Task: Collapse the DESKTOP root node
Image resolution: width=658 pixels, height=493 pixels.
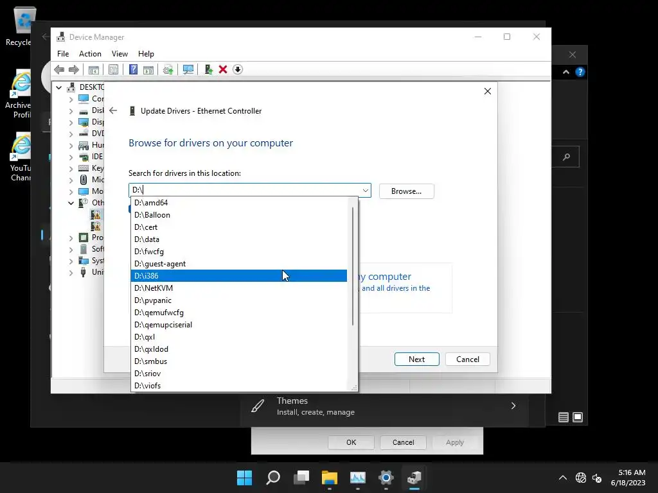Action: (59, 87)
